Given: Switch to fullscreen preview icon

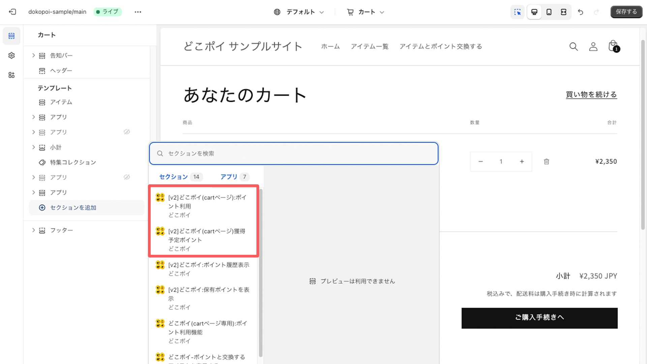Looking at the screenshot, I should pos(563,12).
